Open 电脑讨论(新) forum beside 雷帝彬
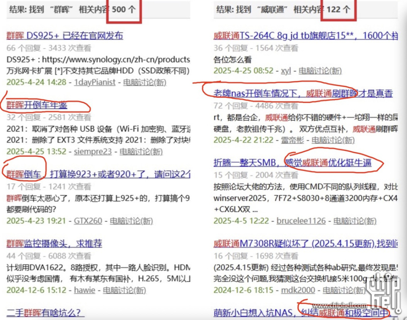 333,140
